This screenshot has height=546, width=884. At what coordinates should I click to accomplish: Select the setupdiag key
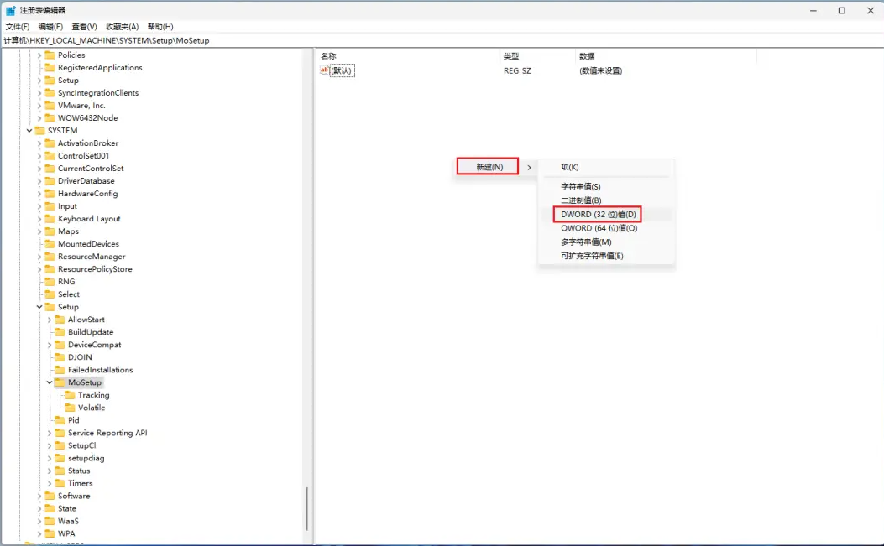click(x=86, y=458)
